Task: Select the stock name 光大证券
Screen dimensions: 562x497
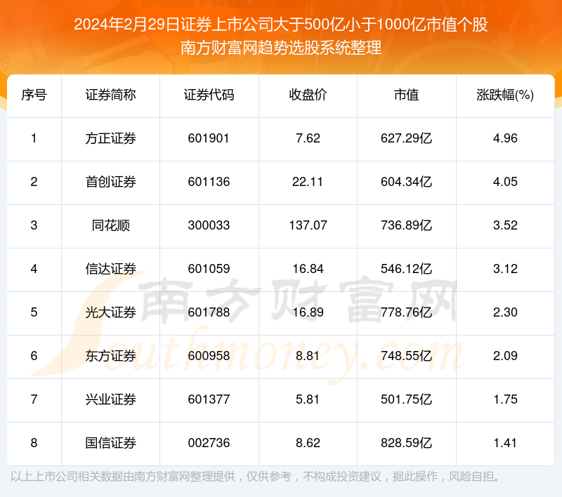Action: click(110, 312)
